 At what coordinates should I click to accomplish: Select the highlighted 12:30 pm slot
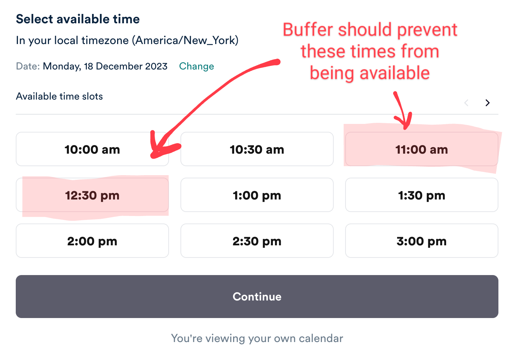(x=92, y=196)
